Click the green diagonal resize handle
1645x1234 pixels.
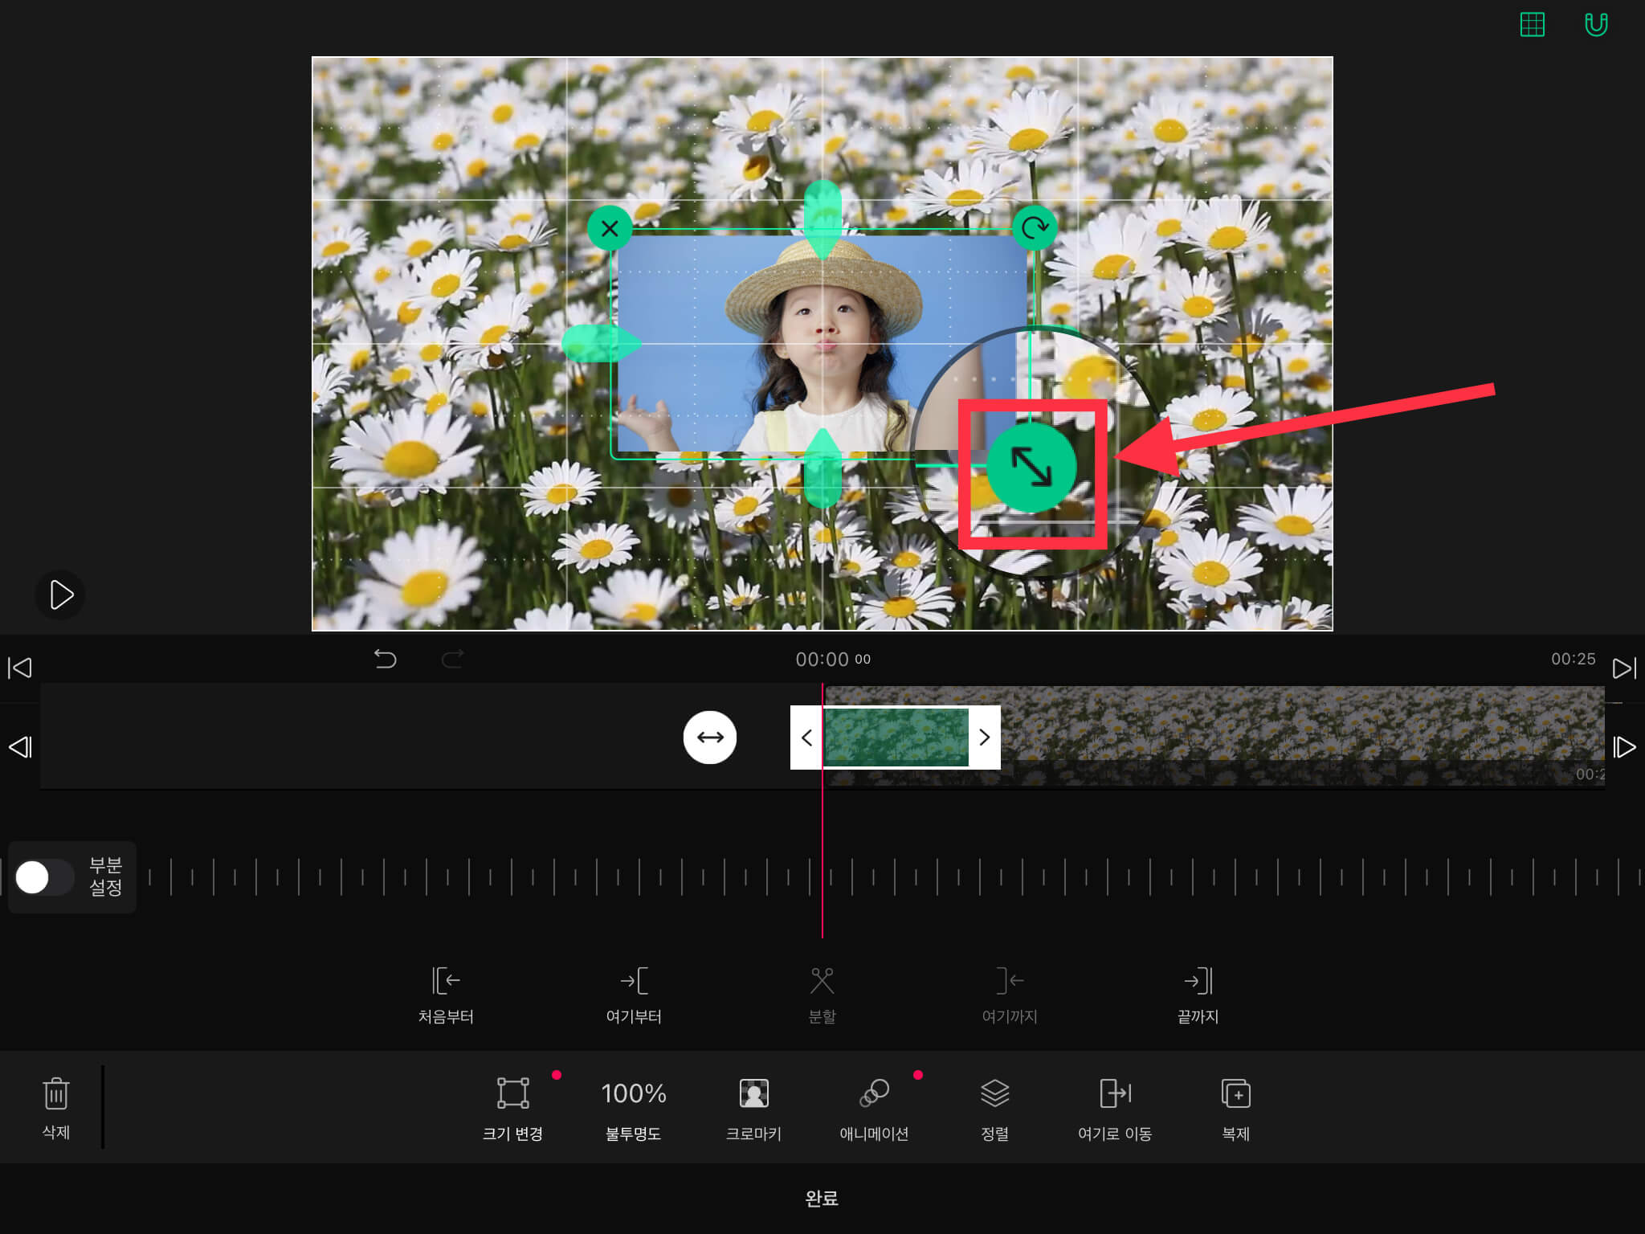[1031, 468]
